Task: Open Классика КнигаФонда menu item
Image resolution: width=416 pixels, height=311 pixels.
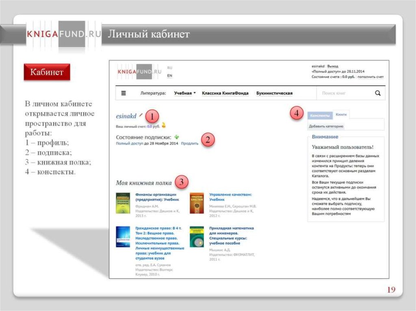Action: click(x=225, y=93)
